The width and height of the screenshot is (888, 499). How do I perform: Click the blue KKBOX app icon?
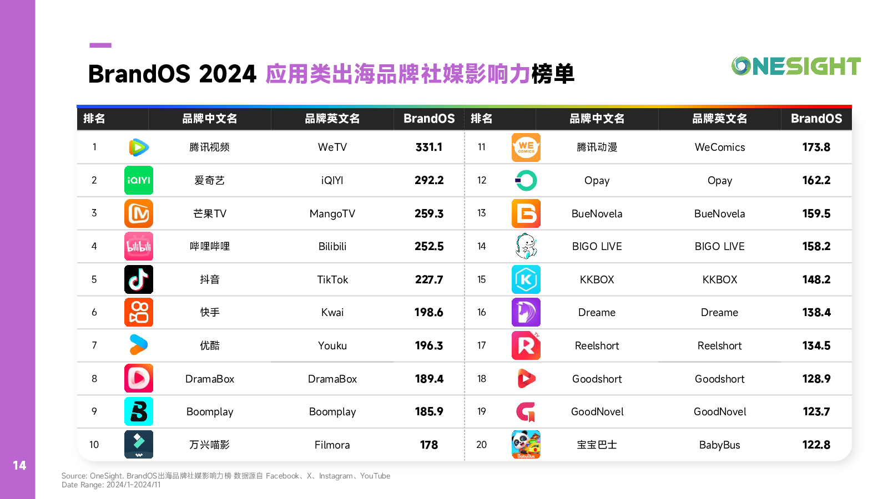(x=526, y=279)
